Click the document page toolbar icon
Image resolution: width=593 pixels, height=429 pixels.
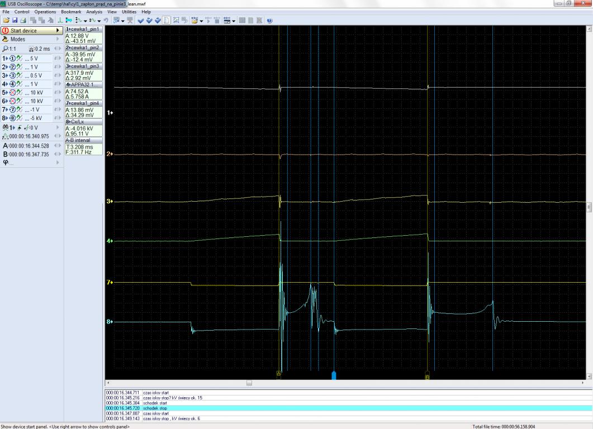[x=167, y=21]
